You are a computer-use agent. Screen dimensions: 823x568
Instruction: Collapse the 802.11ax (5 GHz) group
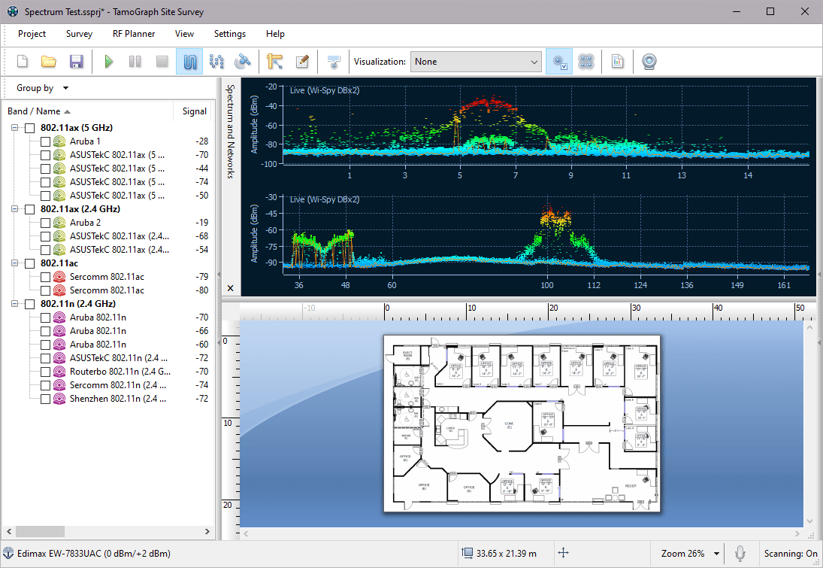15,128
